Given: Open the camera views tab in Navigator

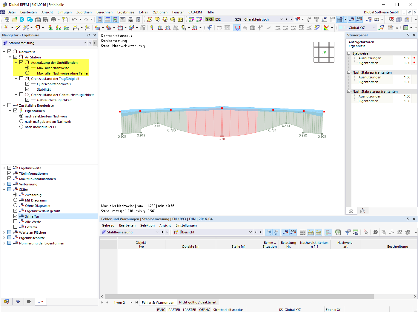Looking at the screenshot, I should [29, 301].
